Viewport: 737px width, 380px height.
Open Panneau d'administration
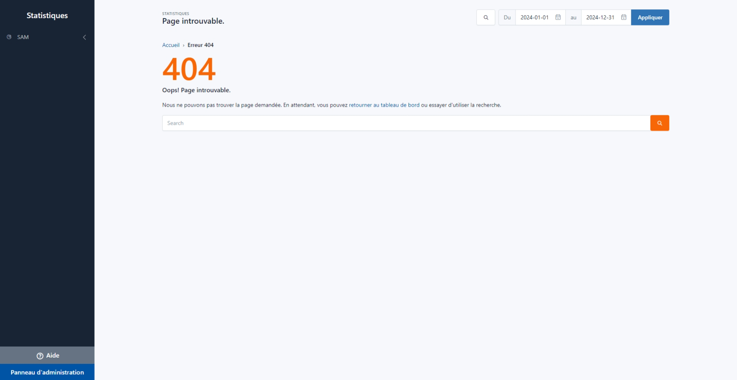point(47,372)
